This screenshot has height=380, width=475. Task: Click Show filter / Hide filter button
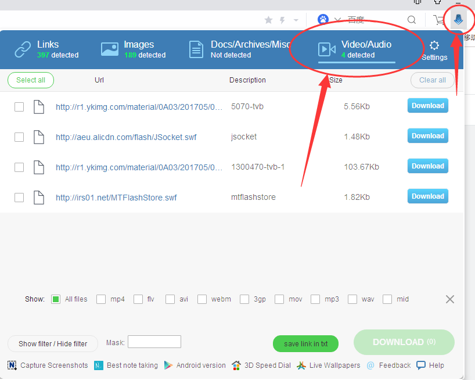[53, 343]
